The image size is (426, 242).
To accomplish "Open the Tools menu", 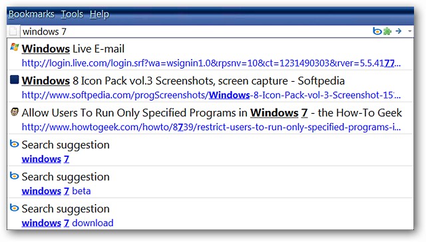I will pos(72,14).
